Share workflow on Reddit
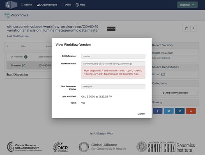This screenshot has width=205, height=155. pos(191,111)
